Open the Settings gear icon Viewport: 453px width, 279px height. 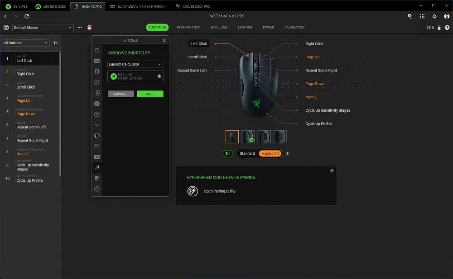434,16
